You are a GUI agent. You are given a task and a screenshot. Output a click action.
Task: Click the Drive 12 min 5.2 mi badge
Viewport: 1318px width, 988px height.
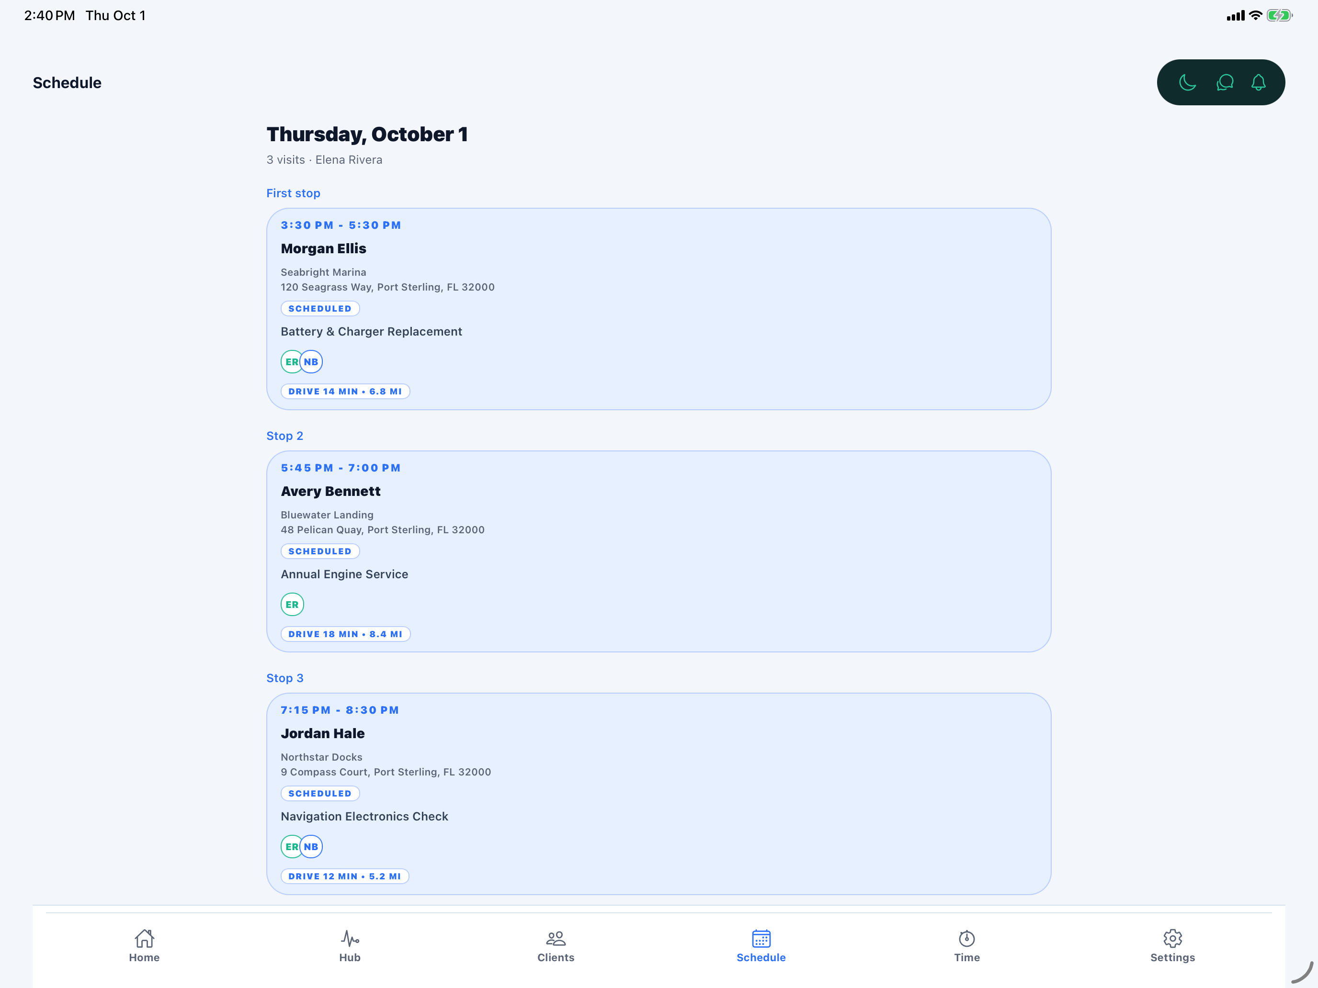[x=344, y=876]
